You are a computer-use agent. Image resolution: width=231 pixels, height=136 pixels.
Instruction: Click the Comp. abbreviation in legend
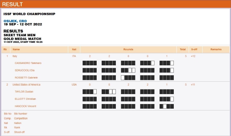[7, 118]
